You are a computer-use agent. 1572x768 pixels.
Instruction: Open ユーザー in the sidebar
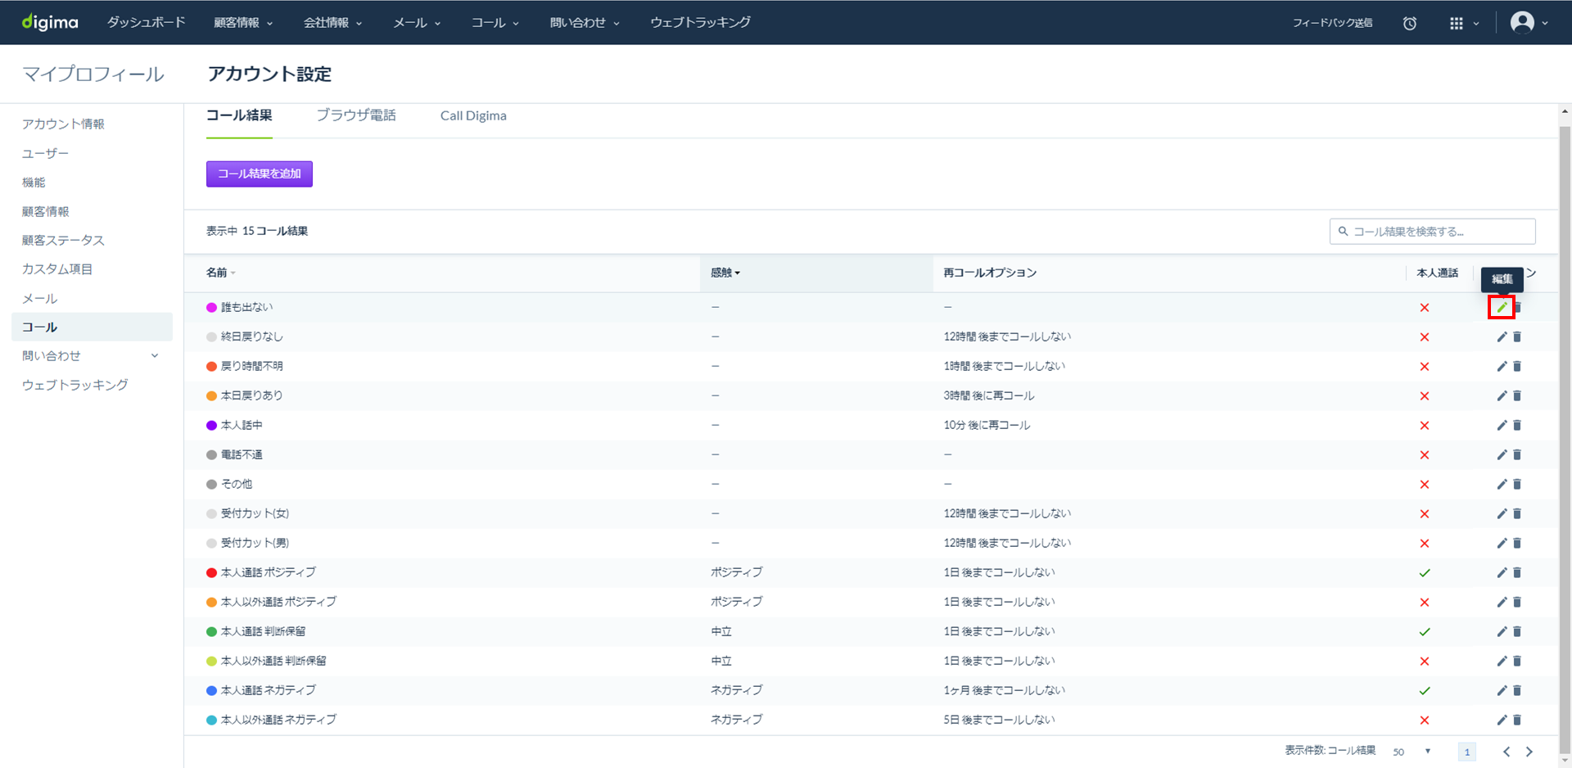click(46, 153)
